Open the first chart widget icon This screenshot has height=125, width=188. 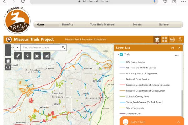(x=37, y=56)
